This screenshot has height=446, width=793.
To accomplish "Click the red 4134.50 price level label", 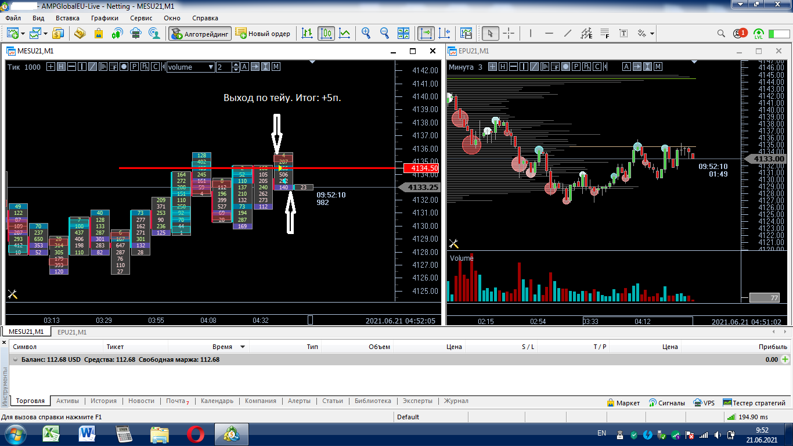I will tap(421, 168).
